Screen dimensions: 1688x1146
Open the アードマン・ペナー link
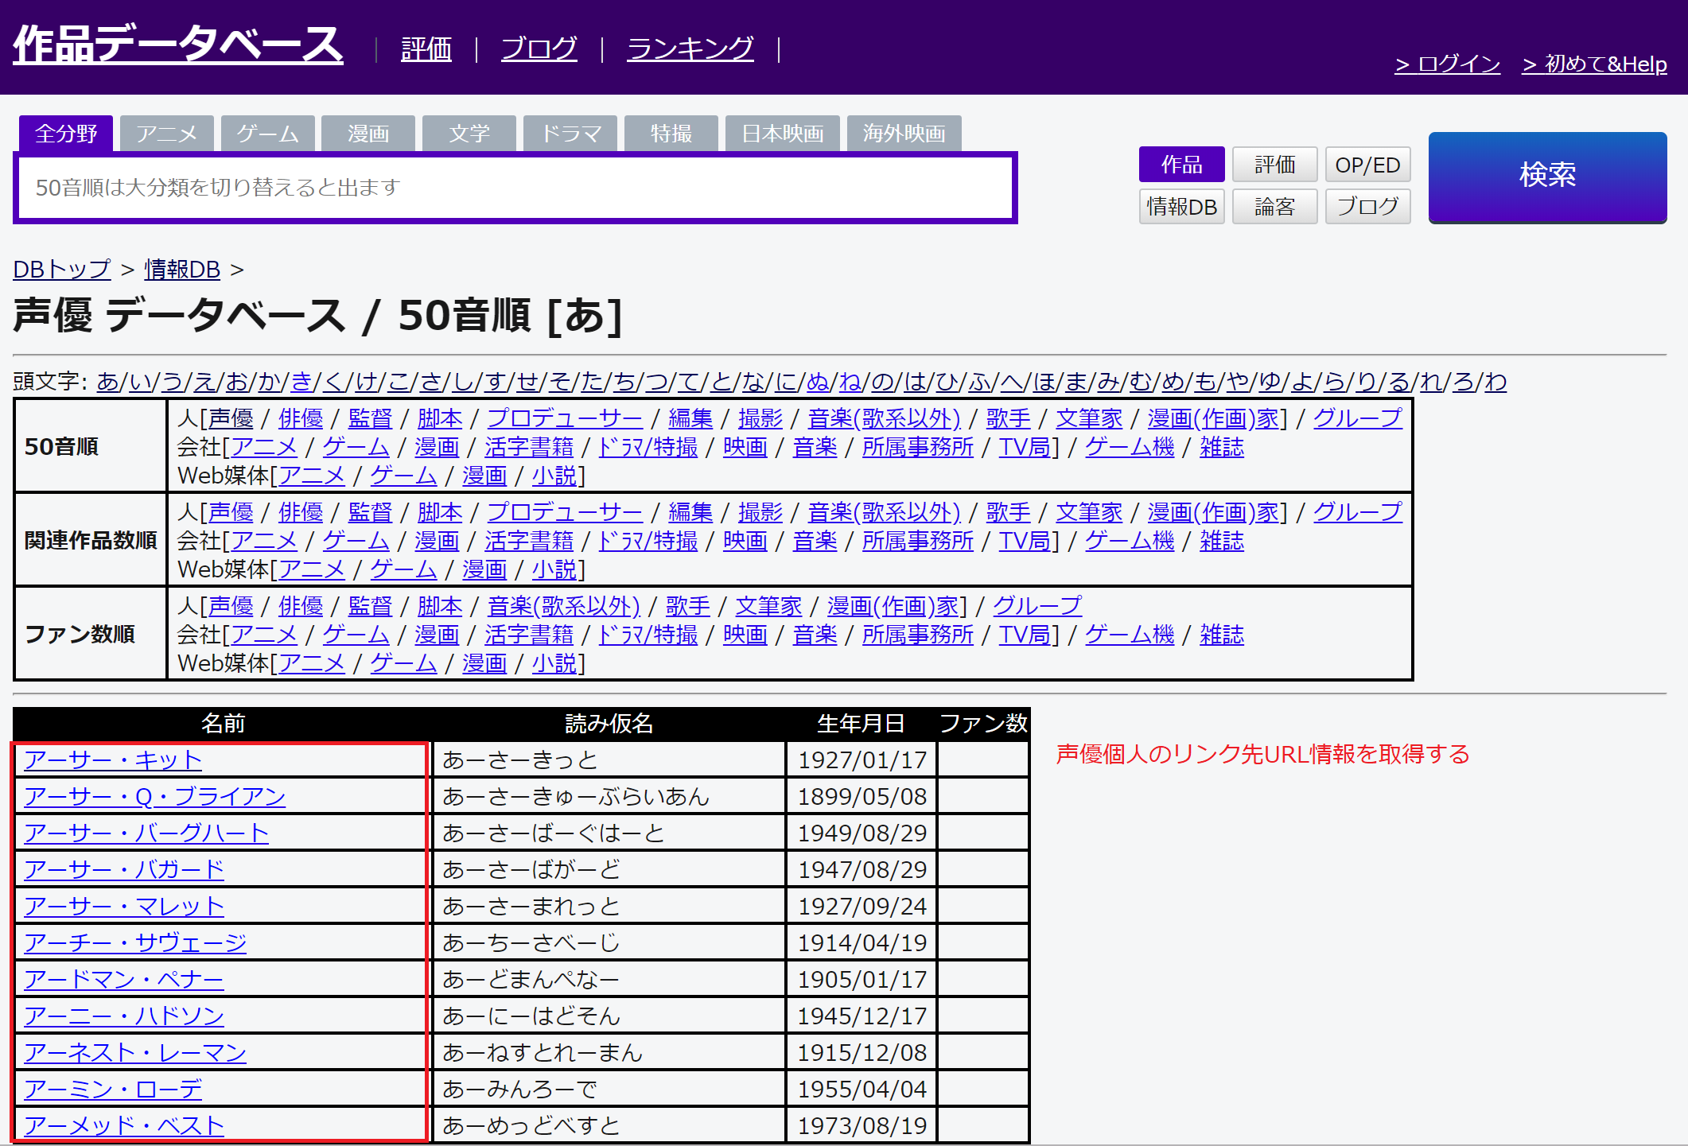tap(124, 980)
